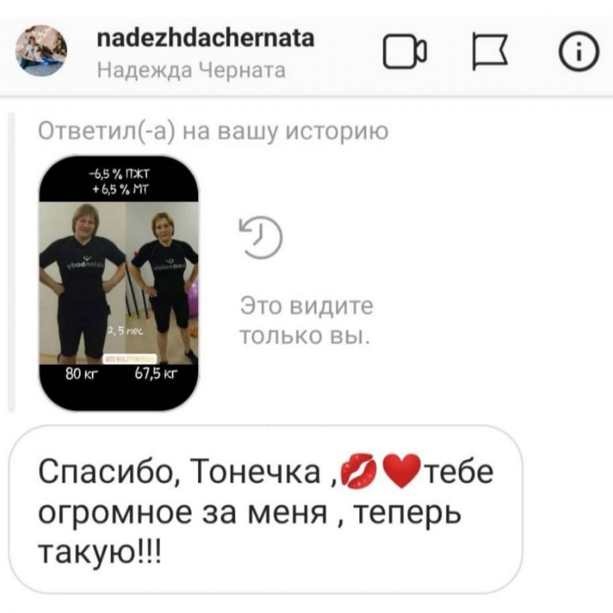Open the conversation info icon

coord(579,51)
